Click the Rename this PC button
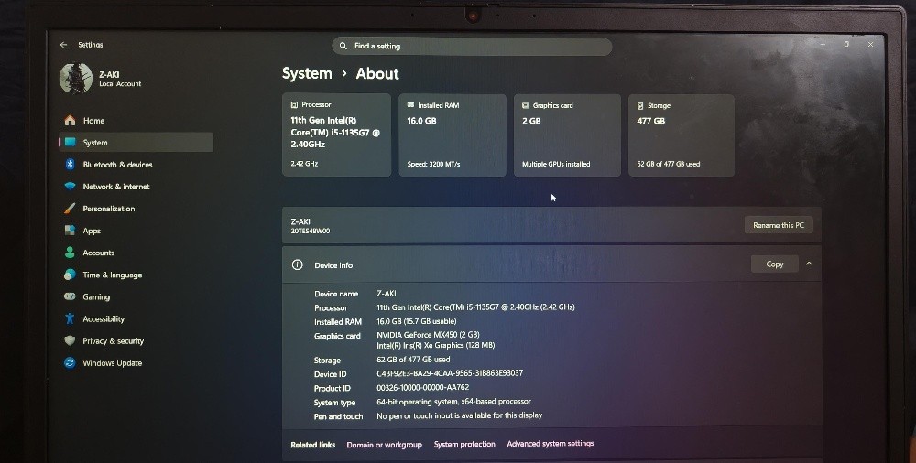The width and height of the screenshot is (916, 463). click(778, 225)
